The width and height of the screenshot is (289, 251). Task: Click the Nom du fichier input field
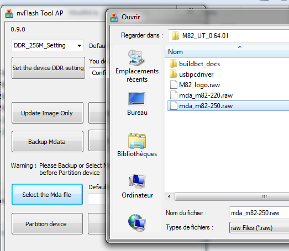pyautogui.click(x=259, y=213)
